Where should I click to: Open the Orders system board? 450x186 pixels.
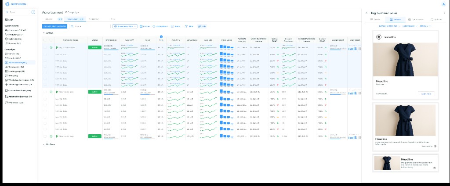click(x=13, y=39)
